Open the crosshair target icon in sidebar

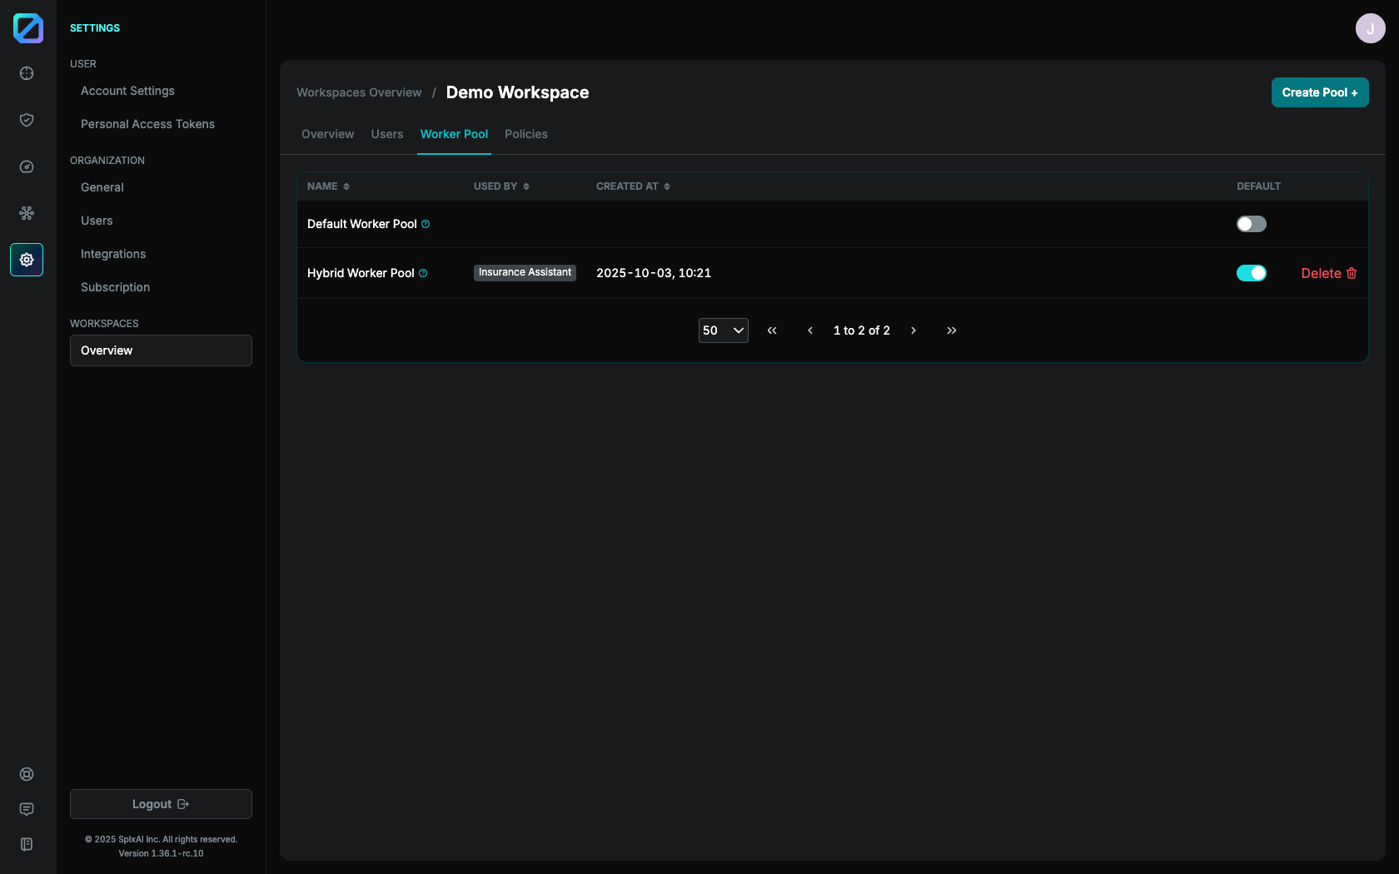coord(27,73)
